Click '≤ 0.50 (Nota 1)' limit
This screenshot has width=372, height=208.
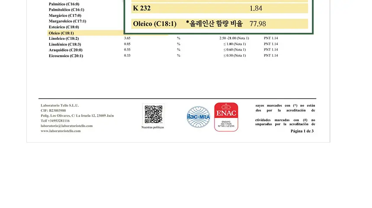(234, 55)
